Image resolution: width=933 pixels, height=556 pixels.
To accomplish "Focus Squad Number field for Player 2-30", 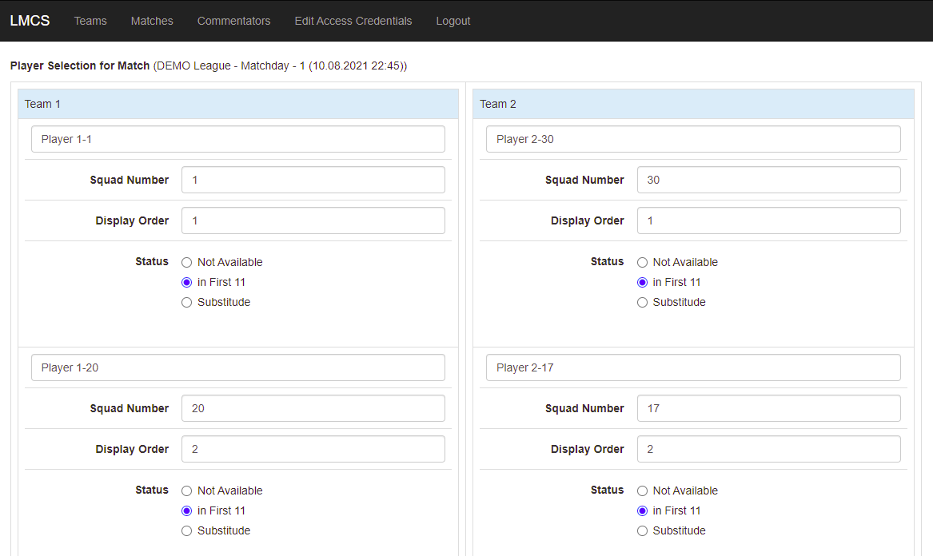I will click(768, 180).
